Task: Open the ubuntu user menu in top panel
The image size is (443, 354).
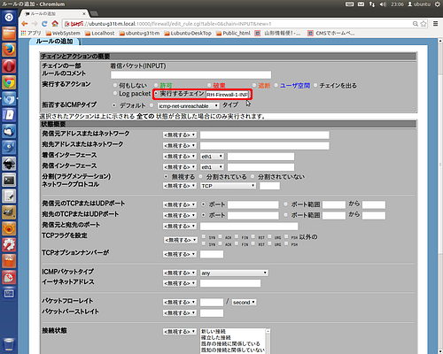Action: click(x=419, y=4)
